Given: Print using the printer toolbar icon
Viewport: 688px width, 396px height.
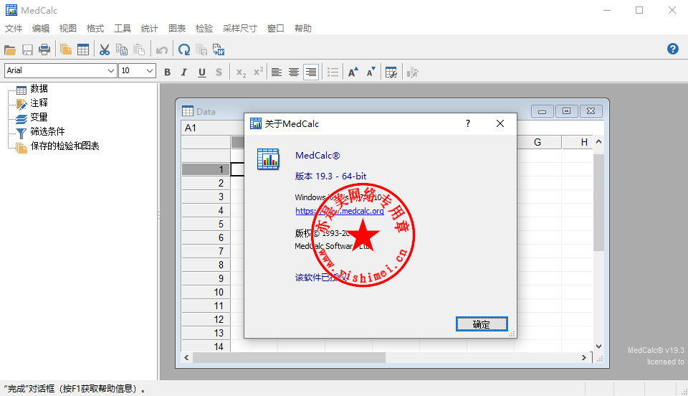Looking at the screenshot, I should (x=44, y=49).
